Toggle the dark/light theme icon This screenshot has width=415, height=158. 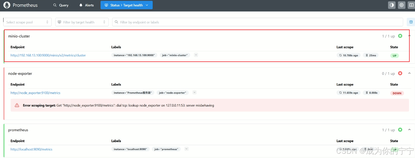click(392, 5)
